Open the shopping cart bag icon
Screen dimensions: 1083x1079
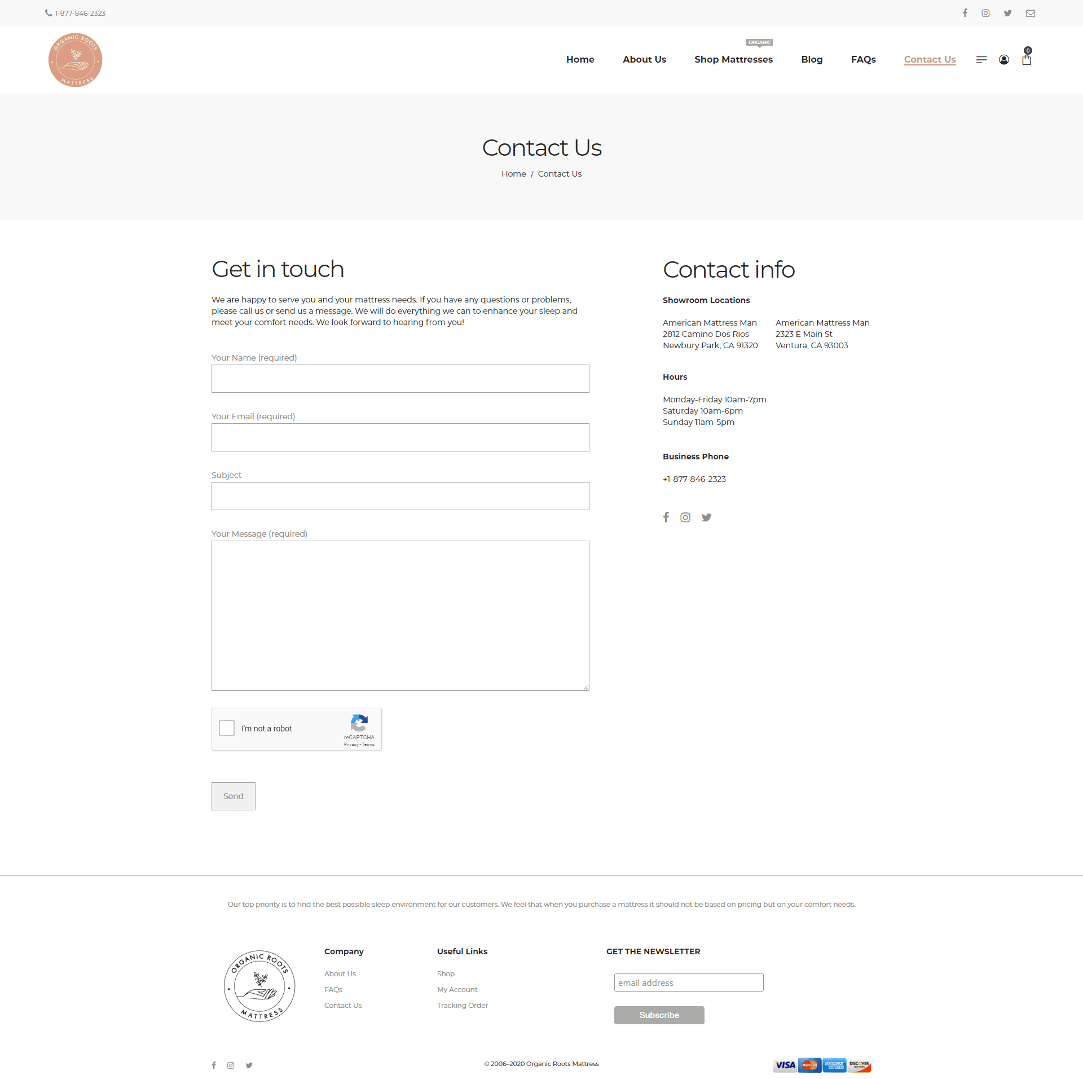coord(1026,60)
